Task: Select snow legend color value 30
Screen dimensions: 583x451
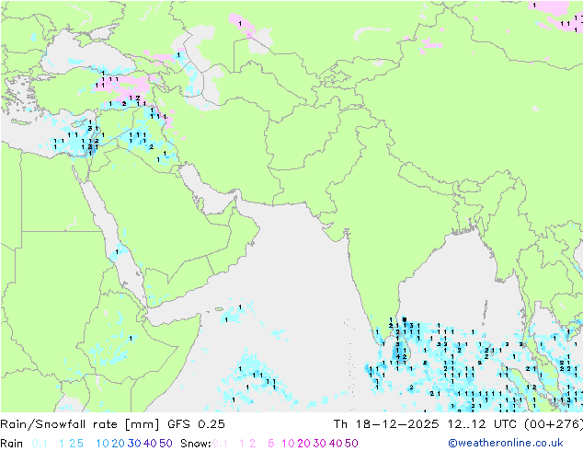Action: [x=320, y=444]
